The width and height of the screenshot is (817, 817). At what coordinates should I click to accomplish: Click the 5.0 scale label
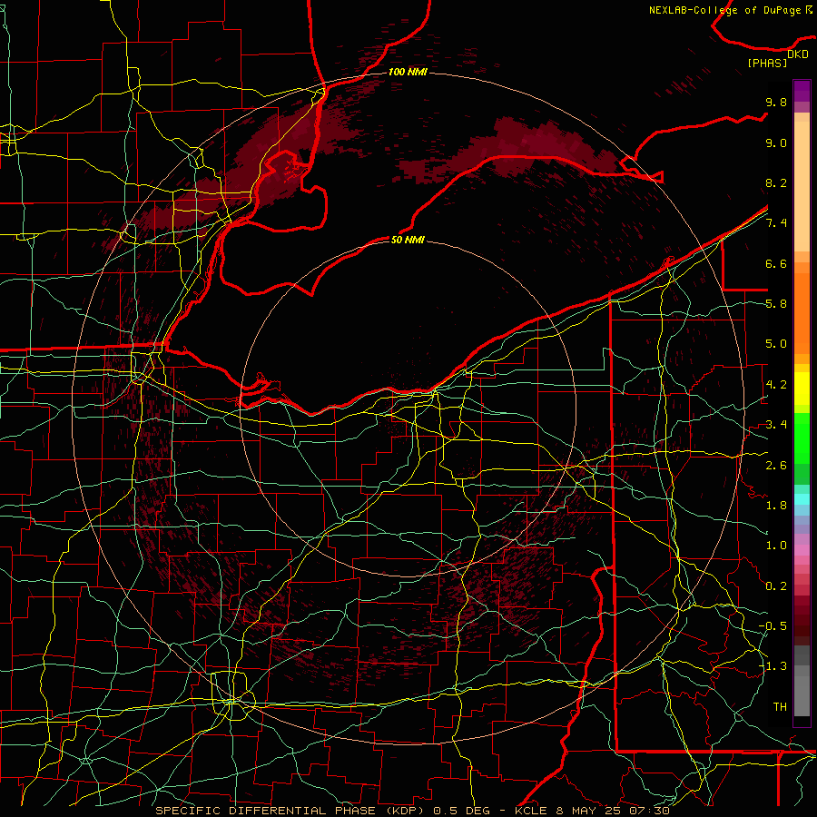tap(776, 344)
